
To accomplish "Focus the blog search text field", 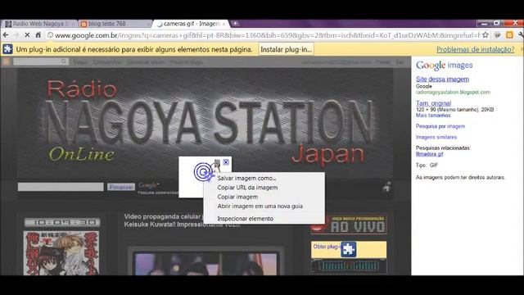I will click(61, 187).
